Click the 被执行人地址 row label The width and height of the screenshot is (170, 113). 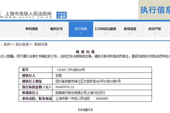coord(32,81)
